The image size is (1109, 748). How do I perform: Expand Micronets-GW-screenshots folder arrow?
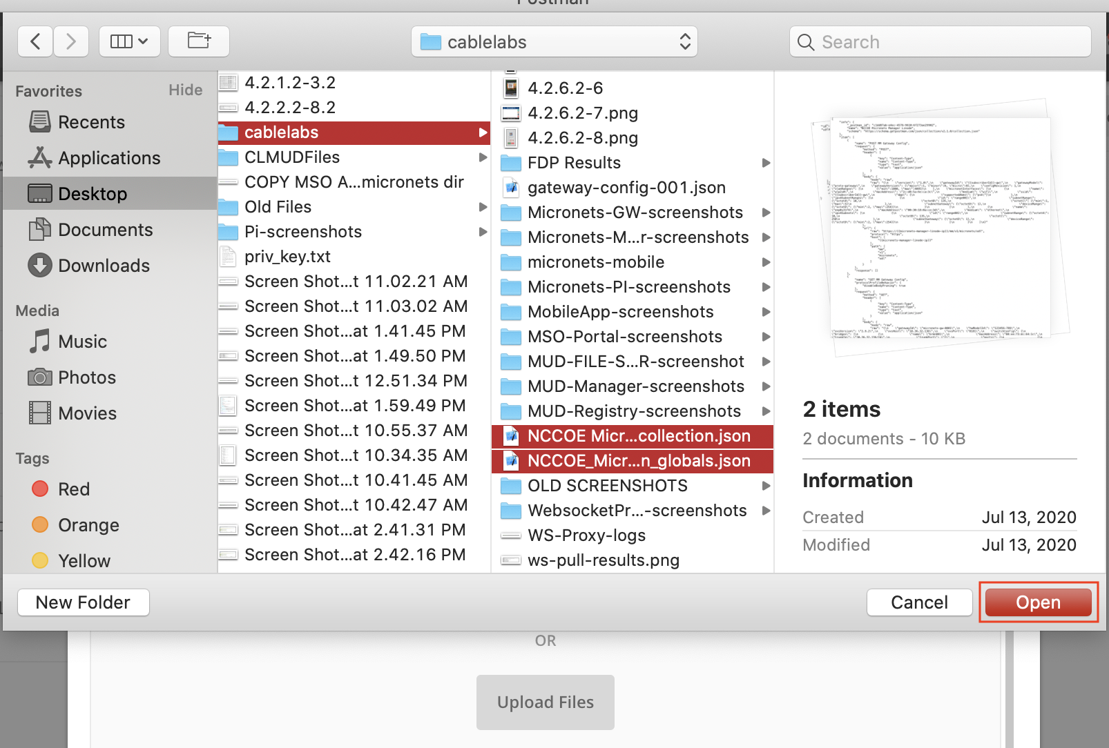[766, 213]
